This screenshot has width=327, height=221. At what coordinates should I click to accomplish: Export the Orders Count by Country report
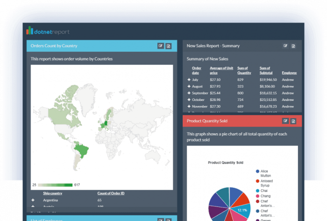[169, 46]
